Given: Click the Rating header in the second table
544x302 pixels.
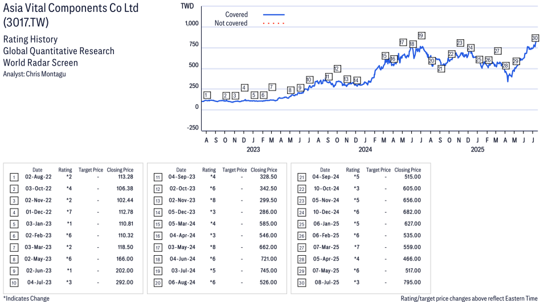Looking at the screenshot, I should coord(209,170).
